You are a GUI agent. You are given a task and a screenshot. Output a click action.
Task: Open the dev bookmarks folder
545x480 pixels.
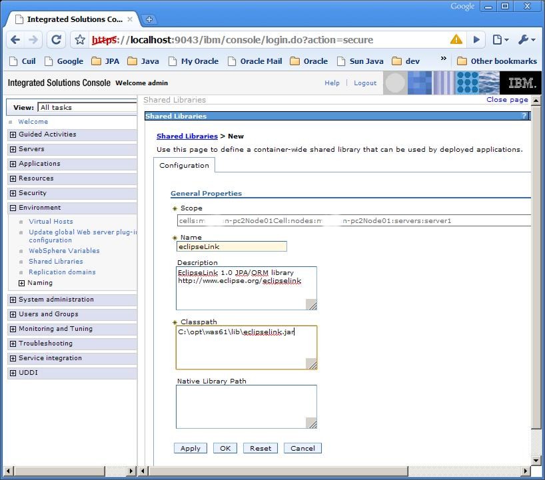click(x=406, y=61)
